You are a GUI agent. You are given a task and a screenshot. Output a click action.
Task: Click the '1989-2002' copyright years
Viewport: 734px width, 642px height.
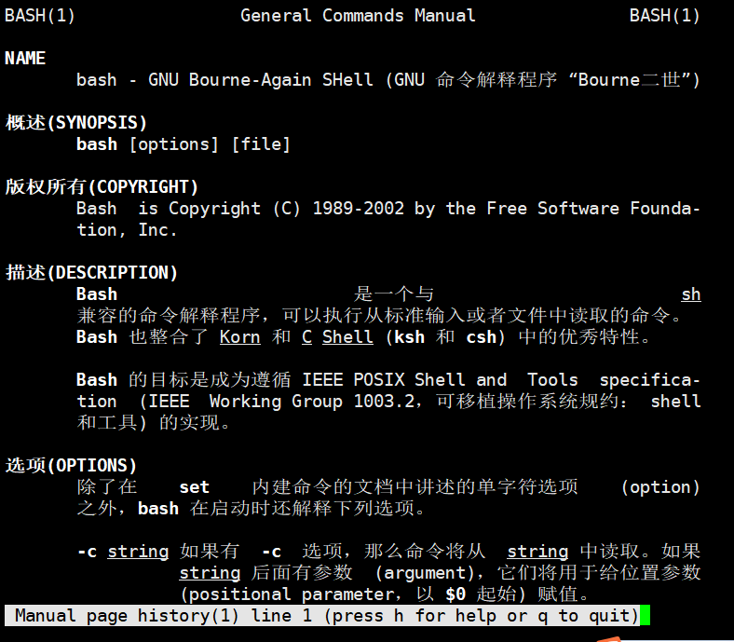click(358, 209)
